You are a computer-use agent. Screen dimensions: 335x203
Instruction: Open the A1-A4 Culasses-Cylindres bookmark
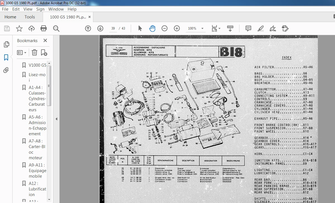[x=37, y=98]
